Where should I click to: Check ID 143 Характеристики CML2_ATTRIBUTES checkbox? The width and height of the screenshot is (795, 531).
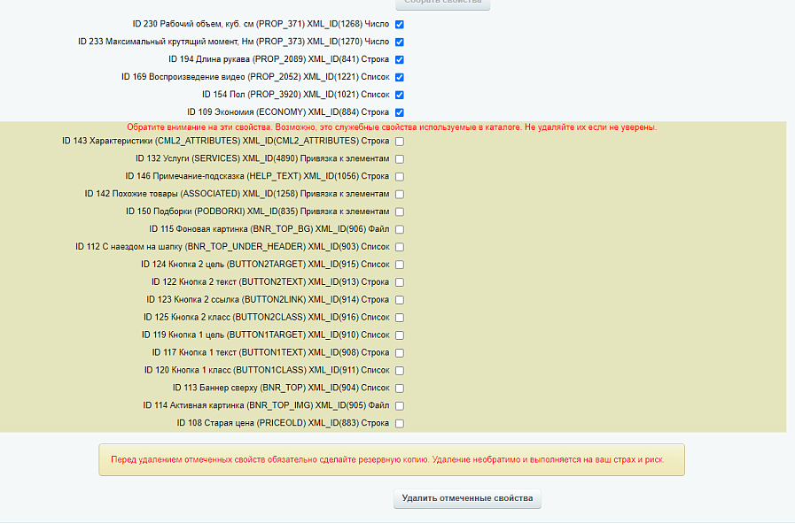pyautogui.click(x=400, y=142)
